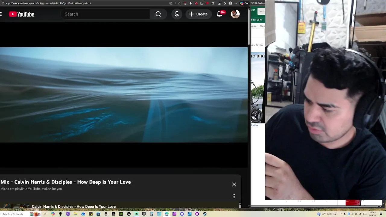Click the ocean water video player
The image size is (386, 217).
[124, 95]
